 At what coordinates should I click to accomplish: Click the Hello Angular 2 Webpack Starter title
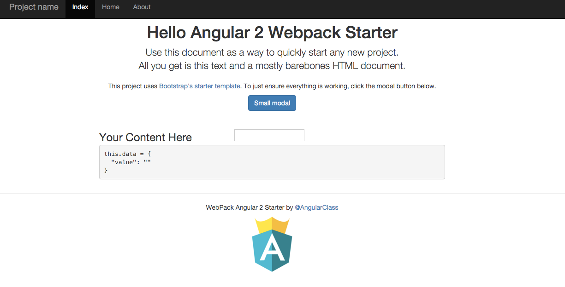click(x=272, y=32)
